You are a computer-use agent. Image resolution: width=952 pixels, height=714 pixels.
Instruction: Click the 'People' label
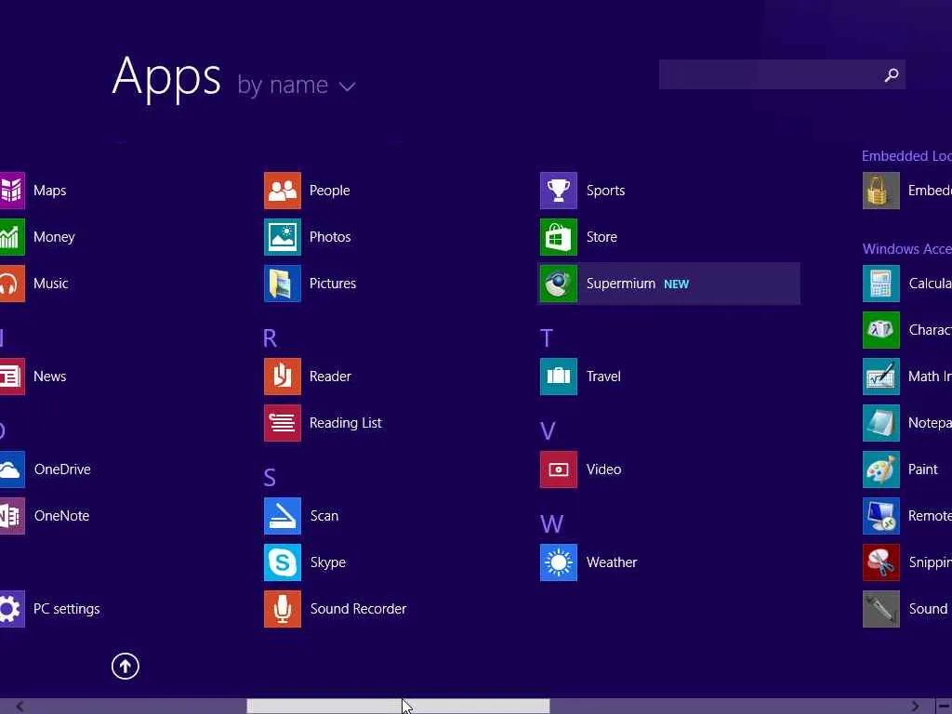click(x=330, y=191)
